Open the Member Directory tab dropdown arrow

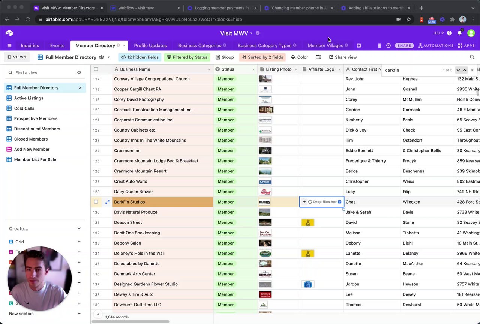click(x=124, y=46)
